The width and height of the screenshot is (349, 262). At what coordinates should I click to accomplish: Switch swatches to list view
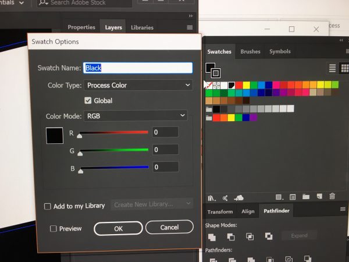332,68
